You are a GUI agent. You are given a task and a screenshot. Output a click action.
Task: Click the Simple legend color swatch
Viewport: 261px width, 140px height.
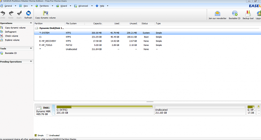coord(35,135)
